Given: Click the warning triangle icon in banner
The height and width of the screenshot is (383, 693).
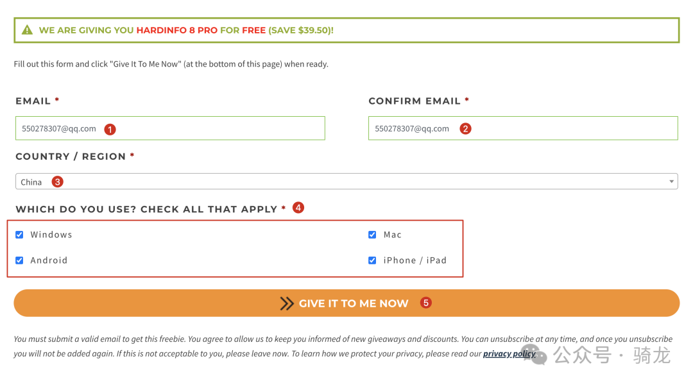Looking at the screenshot, I should pyautogui.click(x=27, y=30).
